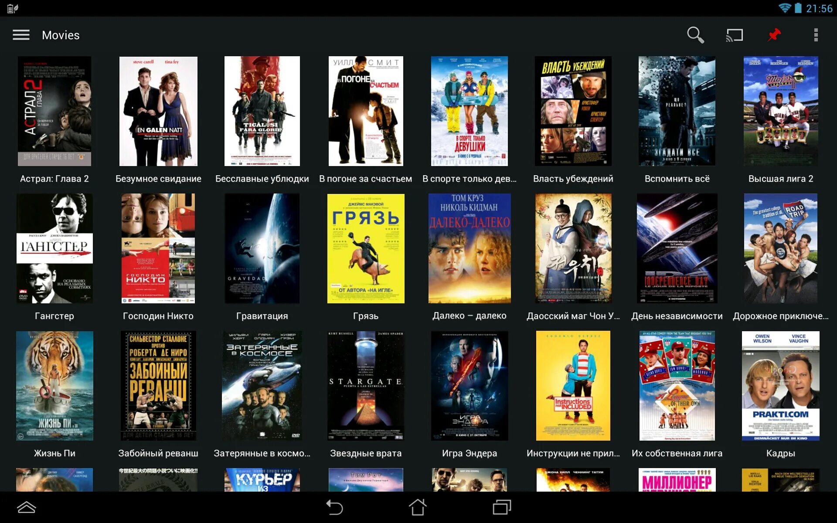Open the partially visible Миллионер poster
The image size is (837, 523).
[677, 480]
